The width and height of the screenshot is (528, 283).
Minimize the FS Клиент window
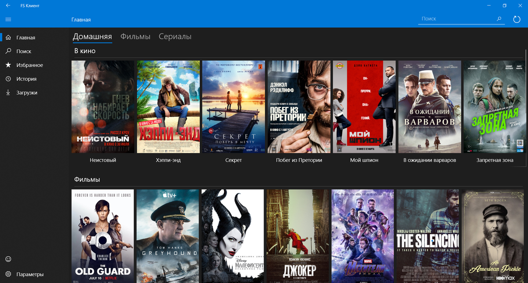tap(489, 5)
